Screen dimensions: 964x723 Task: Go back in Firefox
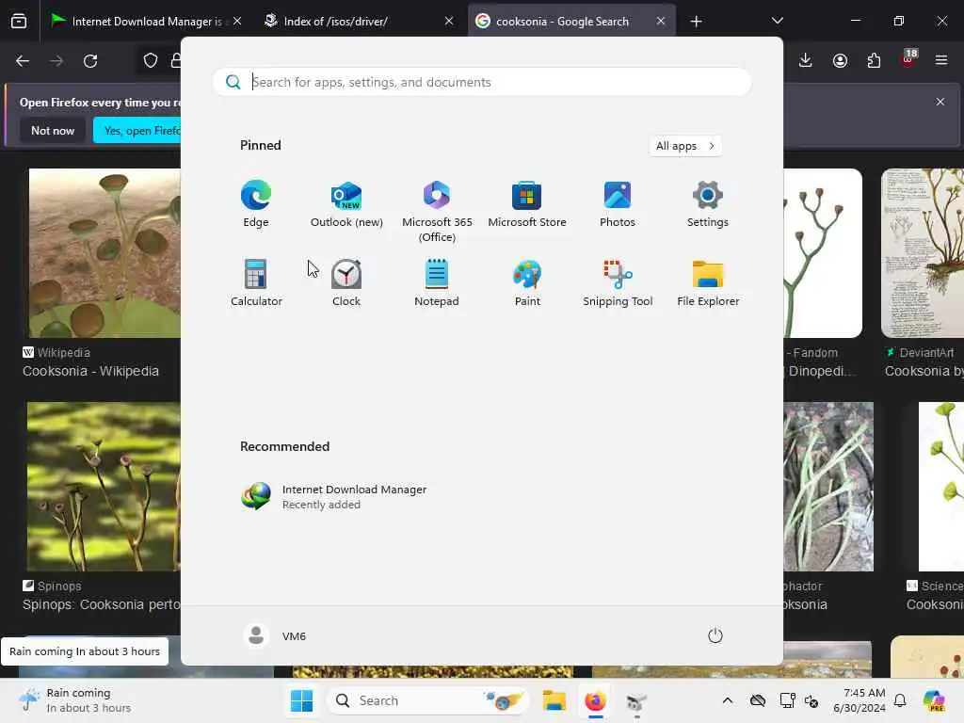tap(23, 60)
